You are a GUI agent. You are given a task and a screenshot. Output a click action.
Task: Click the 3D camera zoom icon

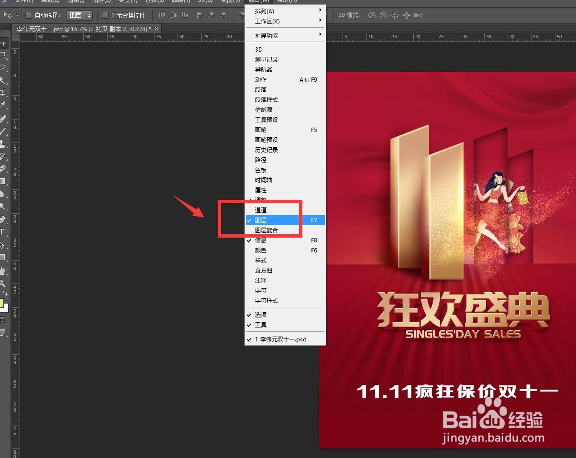pyautogui.click(x=418, y=15)
